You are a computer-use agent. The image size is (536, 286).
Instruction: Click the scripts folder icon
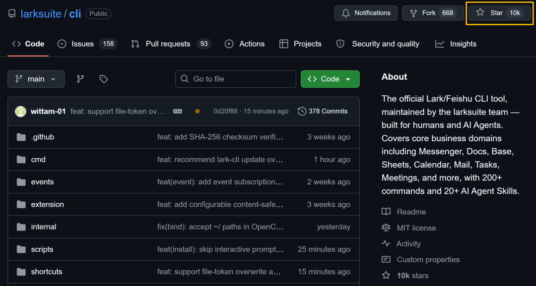click(21, 250)
